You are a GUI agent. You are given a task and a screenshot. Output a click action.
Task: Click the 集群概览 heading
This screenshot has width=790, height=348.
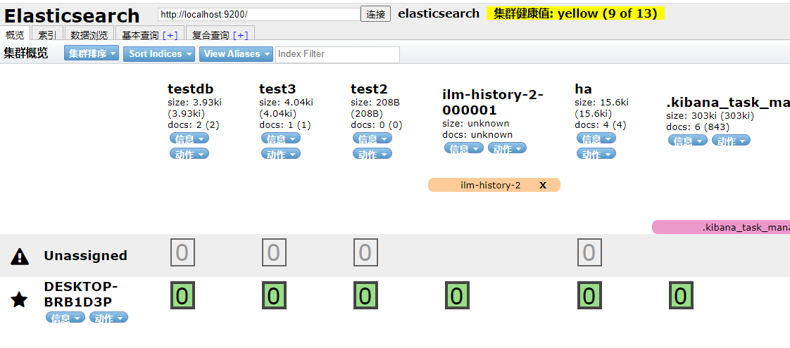(x=25, y=53)
